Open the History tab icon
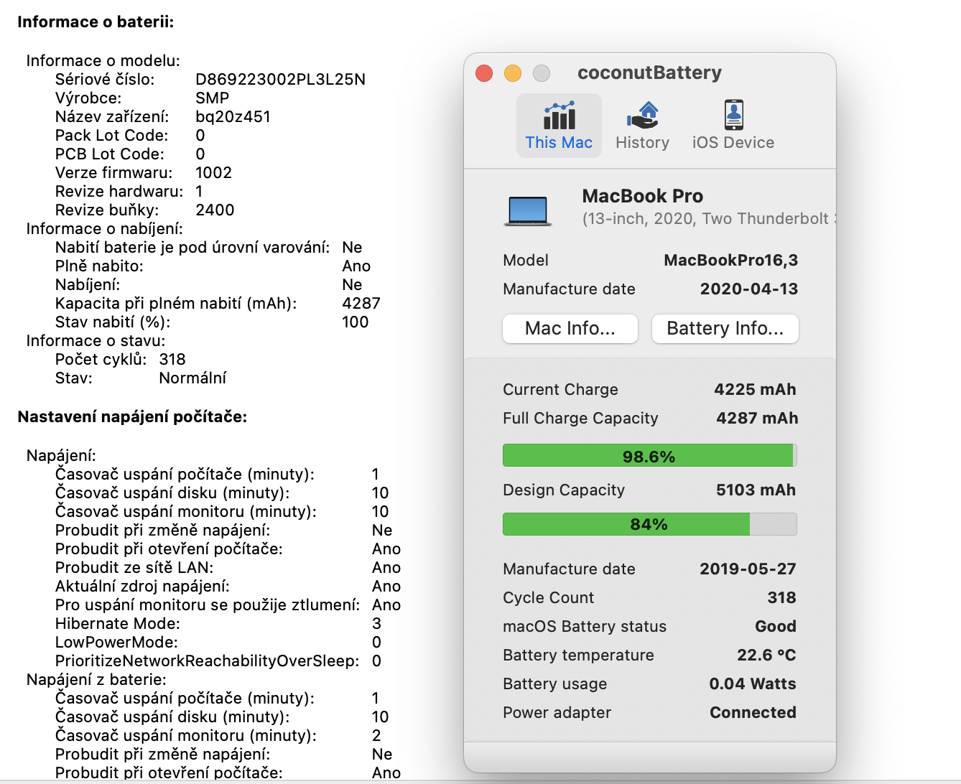The height and width of the screenshot is (784, 961). pyautogui.click(x=642, y=115)
